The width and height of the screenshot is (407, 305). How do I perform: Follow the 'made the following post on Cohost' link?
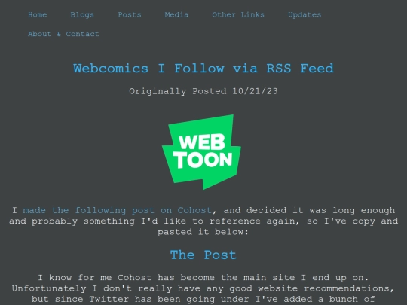118,210
